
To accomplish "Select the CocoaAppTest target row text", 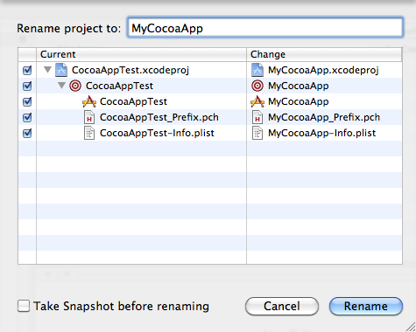I will (x=119, y=86).
